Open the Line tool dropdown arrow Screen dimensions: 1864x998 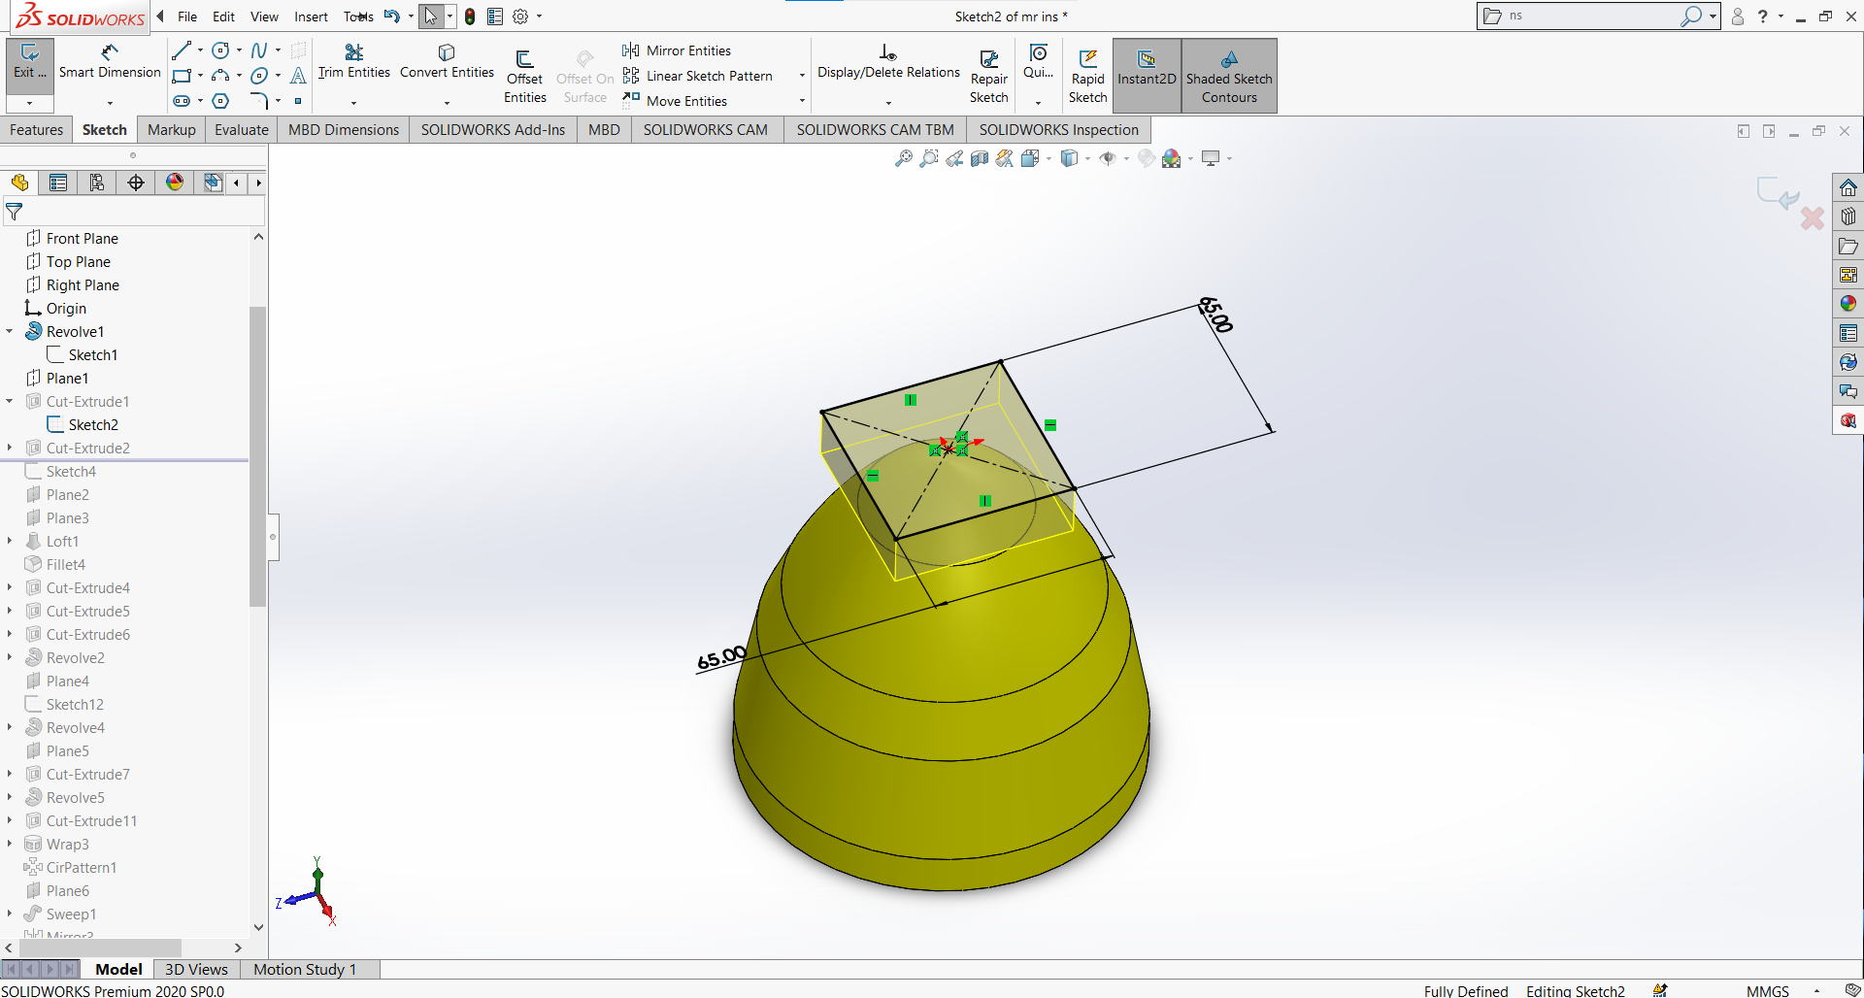[x=200, y=50]
